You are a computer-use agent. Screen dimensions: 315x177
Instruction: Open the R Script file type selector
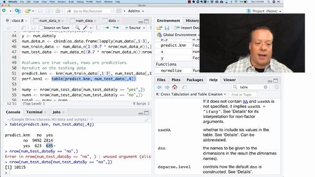pyautogui.click(x=141, y=104)
